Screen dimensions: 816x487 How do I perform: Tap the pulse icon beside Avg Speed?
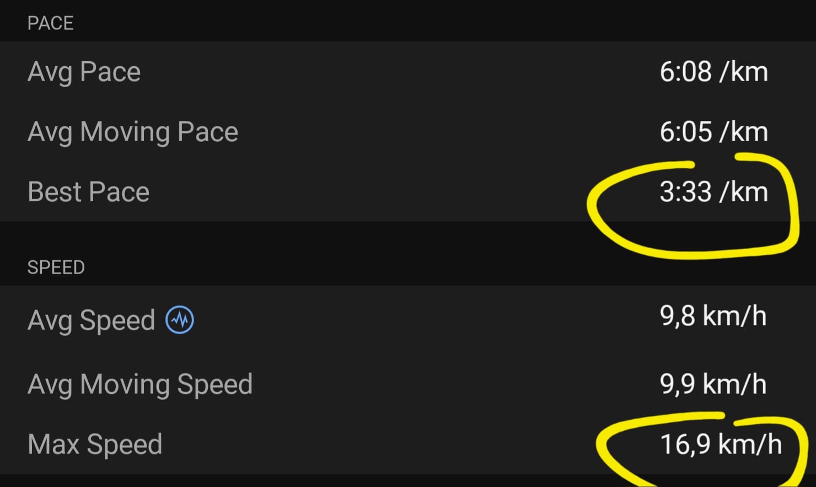pos(180,319)
